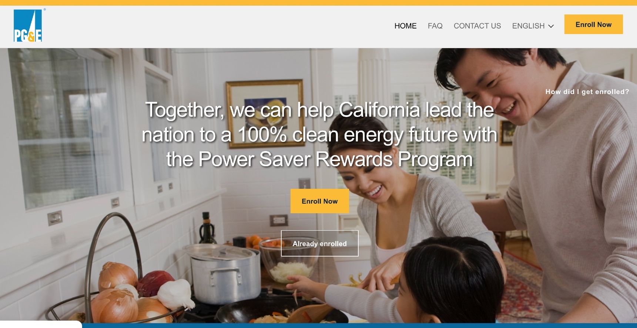The width and height of the screenshot is (637, 328).
Task: Go to CONTACT US
Action: click(477, 26)
